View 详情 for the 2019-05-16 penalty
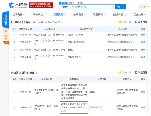 click(143, 35)
